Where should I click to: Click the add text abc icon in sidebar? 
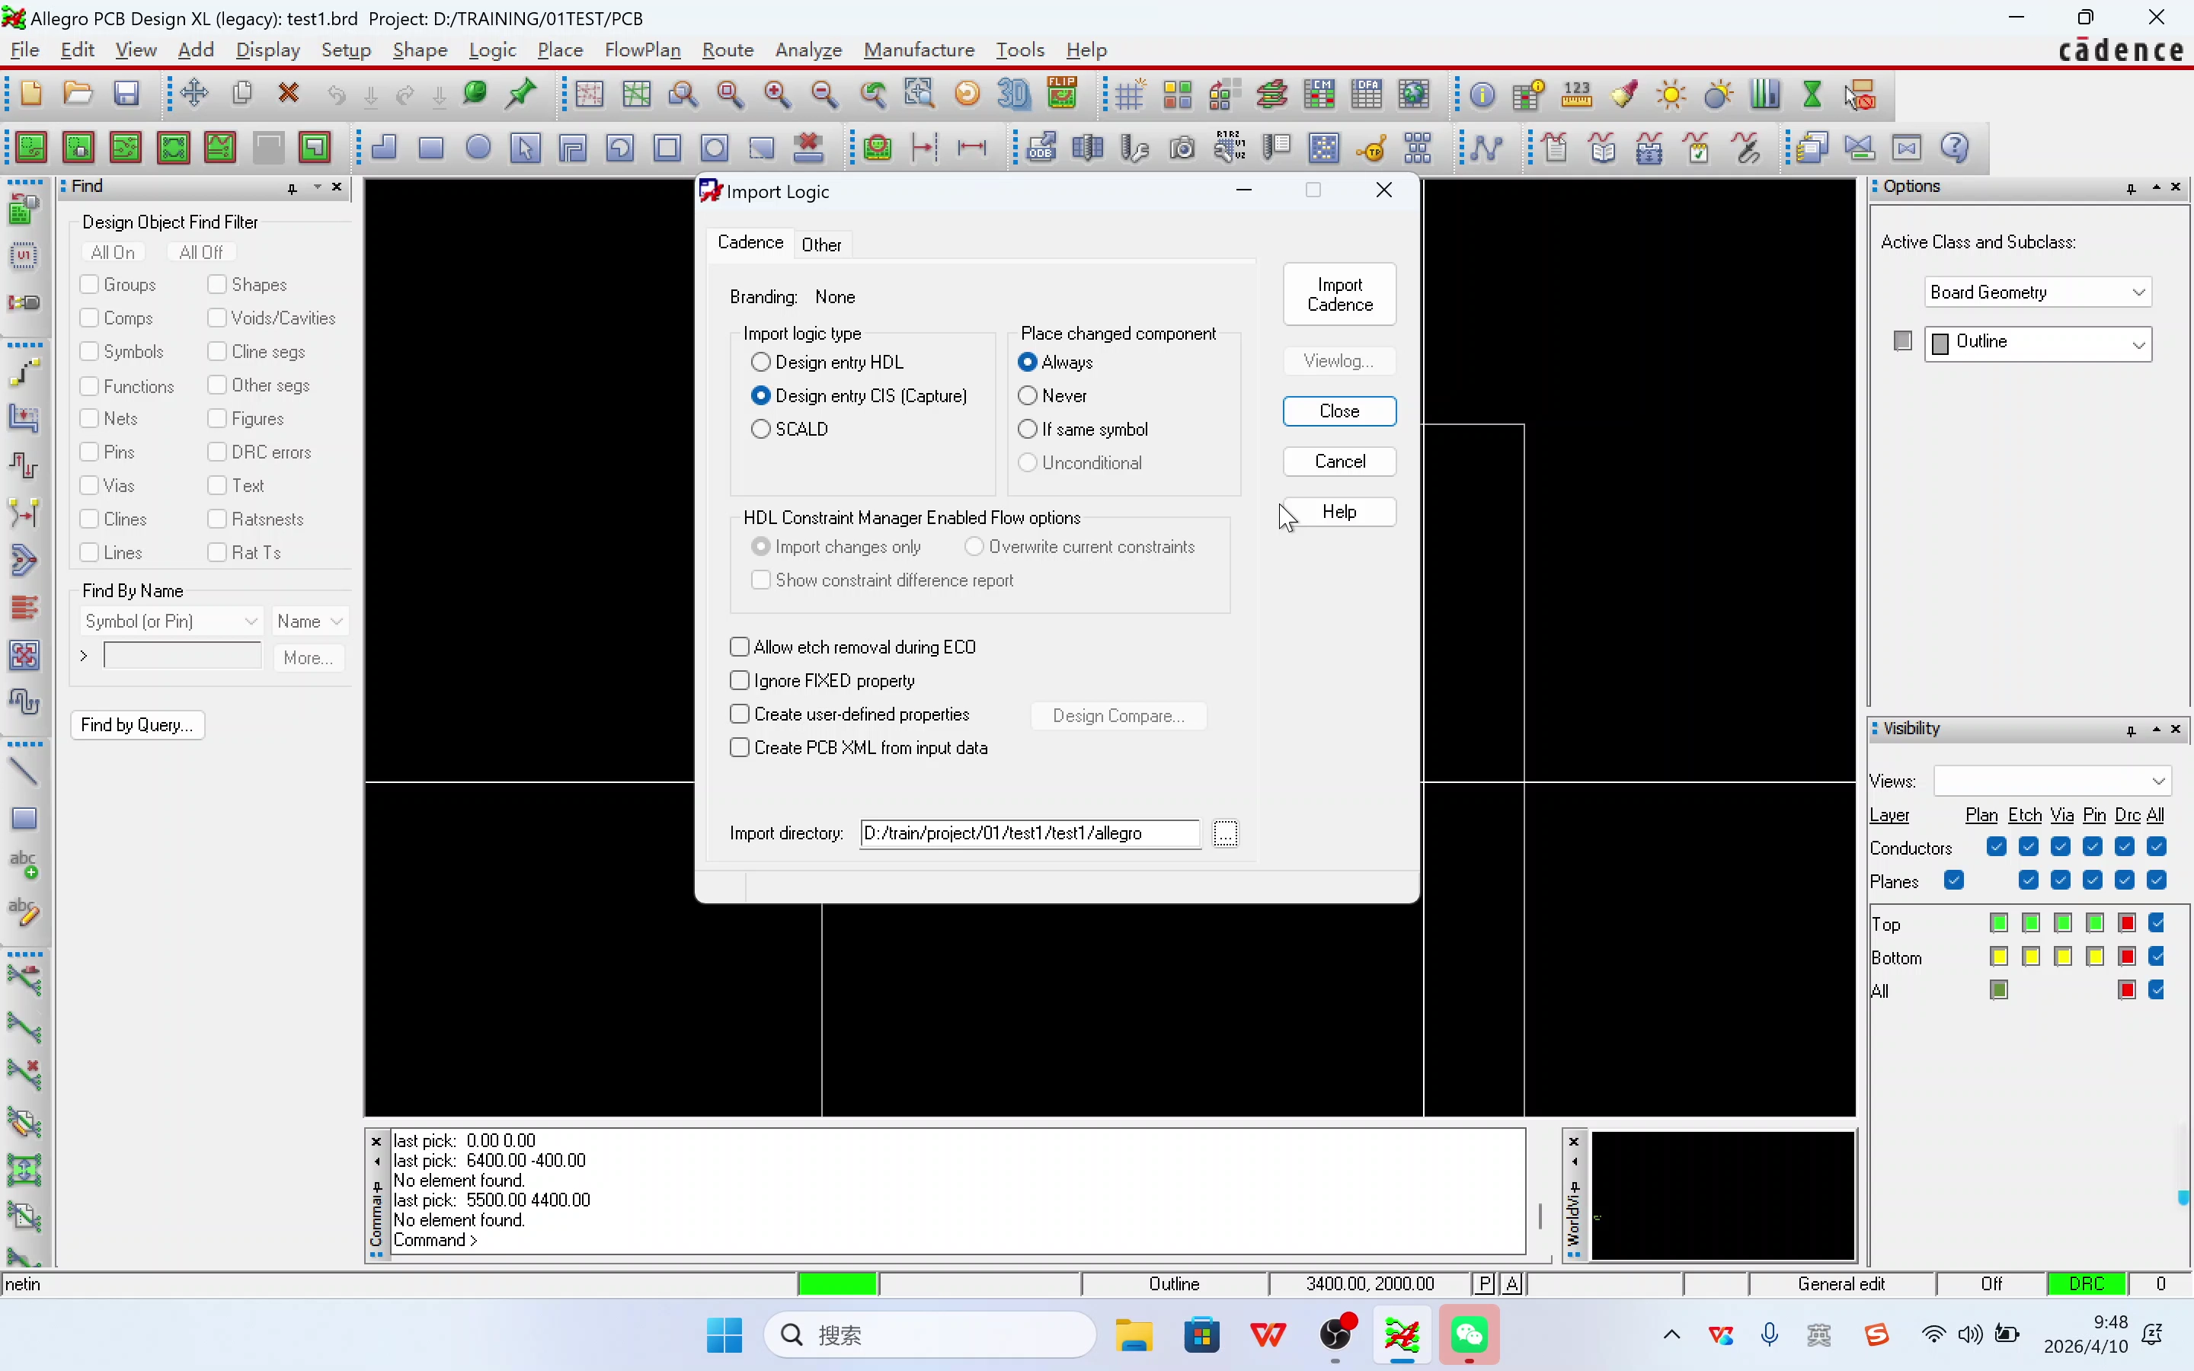(24, 864)
